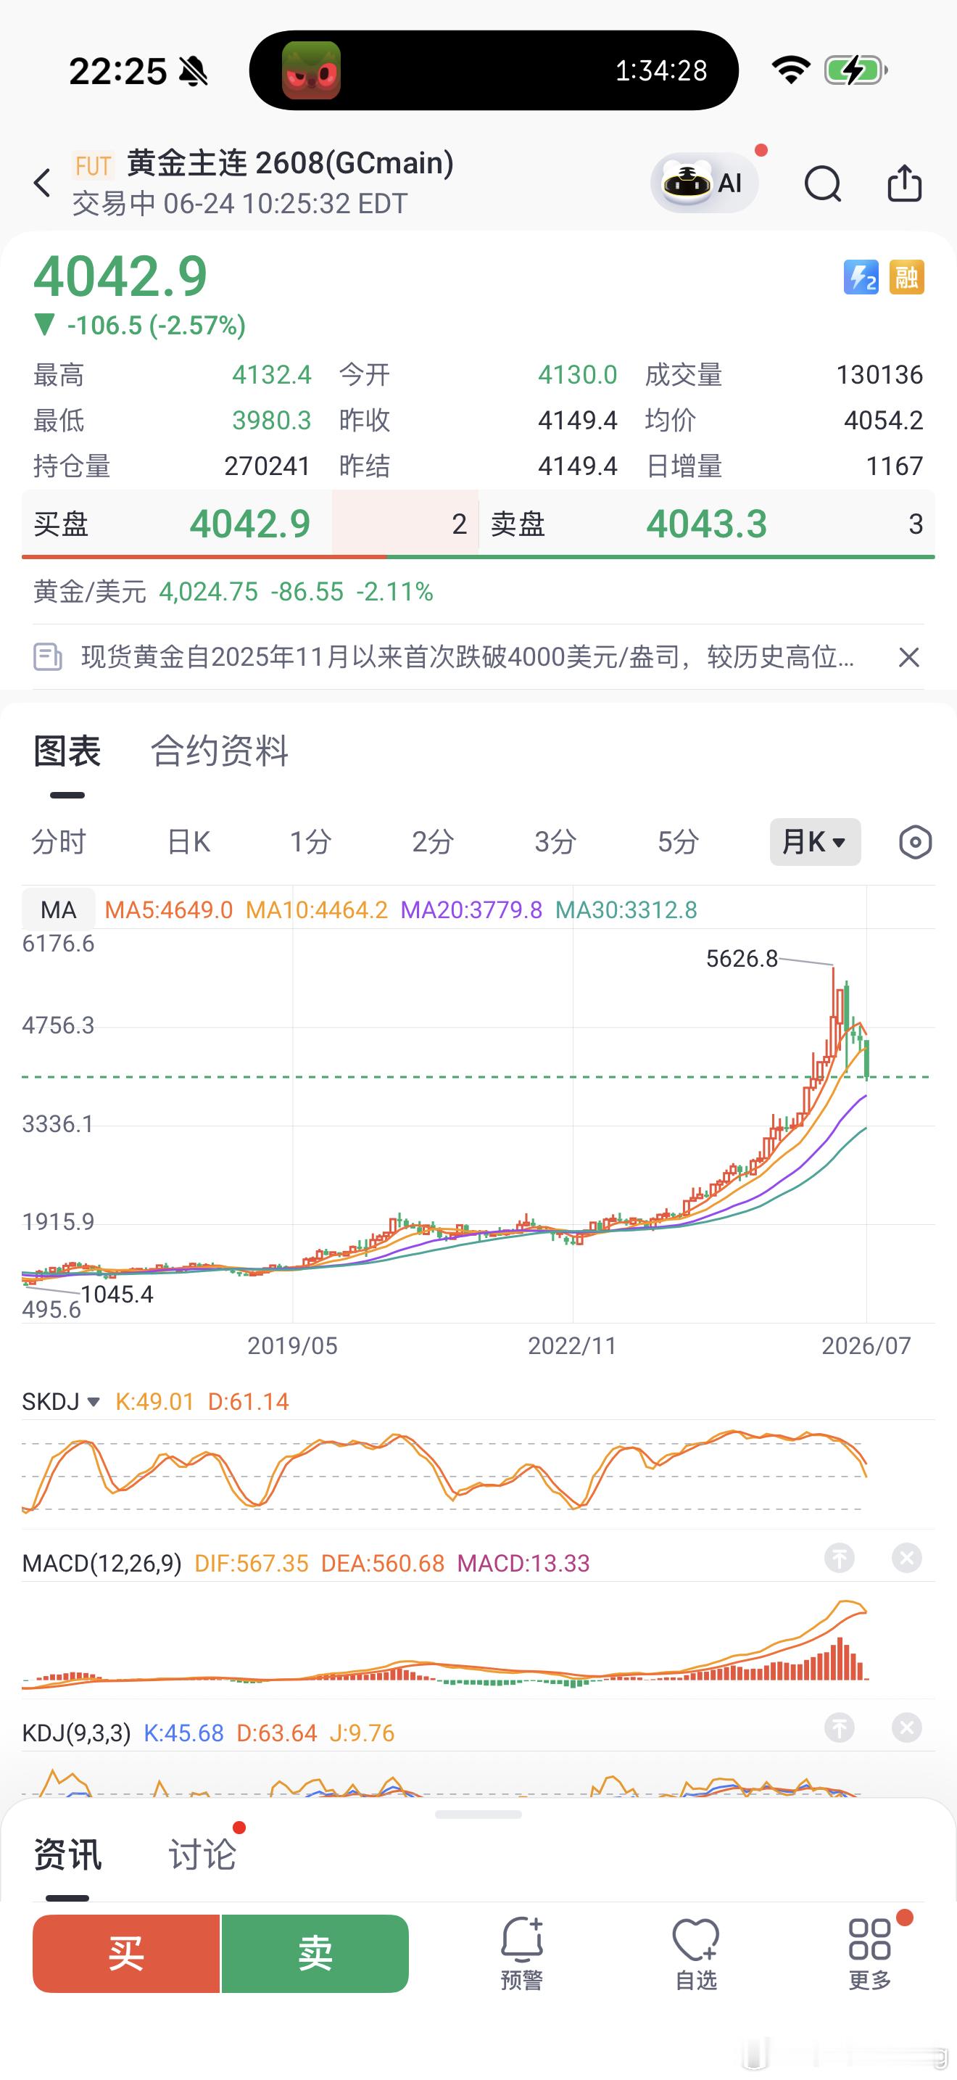Tap the 卖盘 ask price 4043.3

[706, 524]
